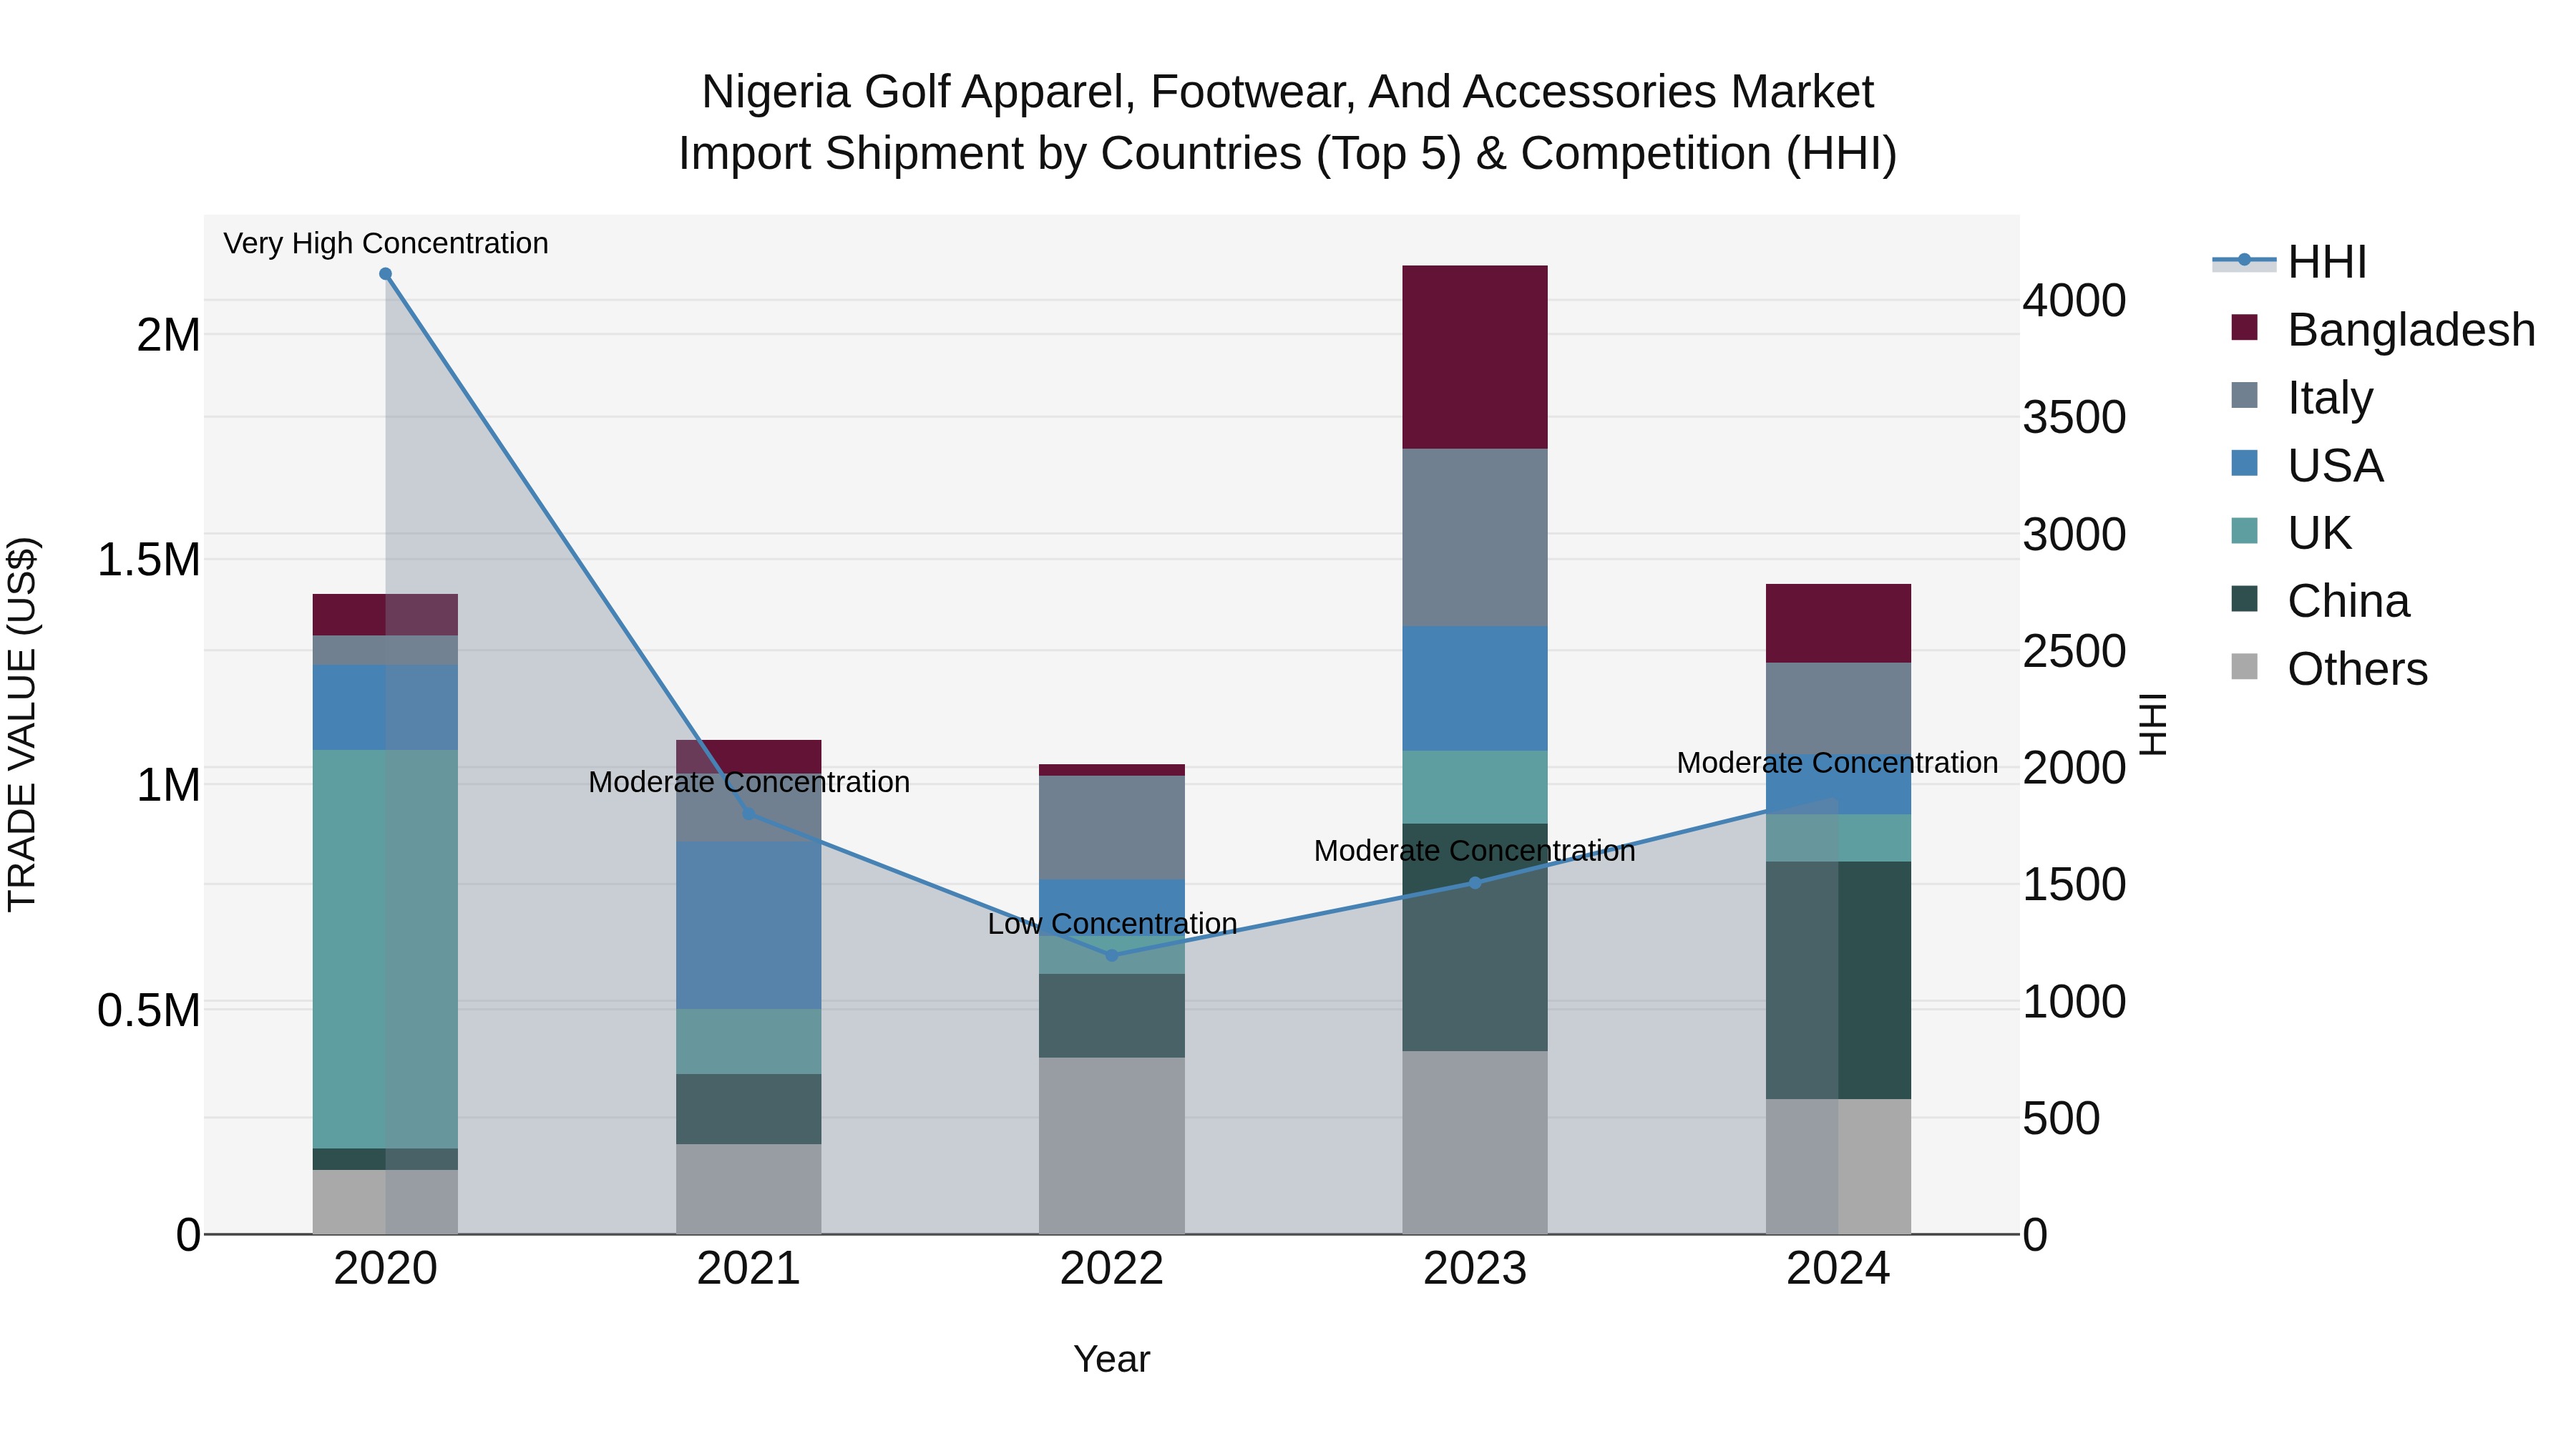Click the Bangladesh segment of the 2024 bar
This screenshot has width=2576, height=1449.
(1838, 623)
